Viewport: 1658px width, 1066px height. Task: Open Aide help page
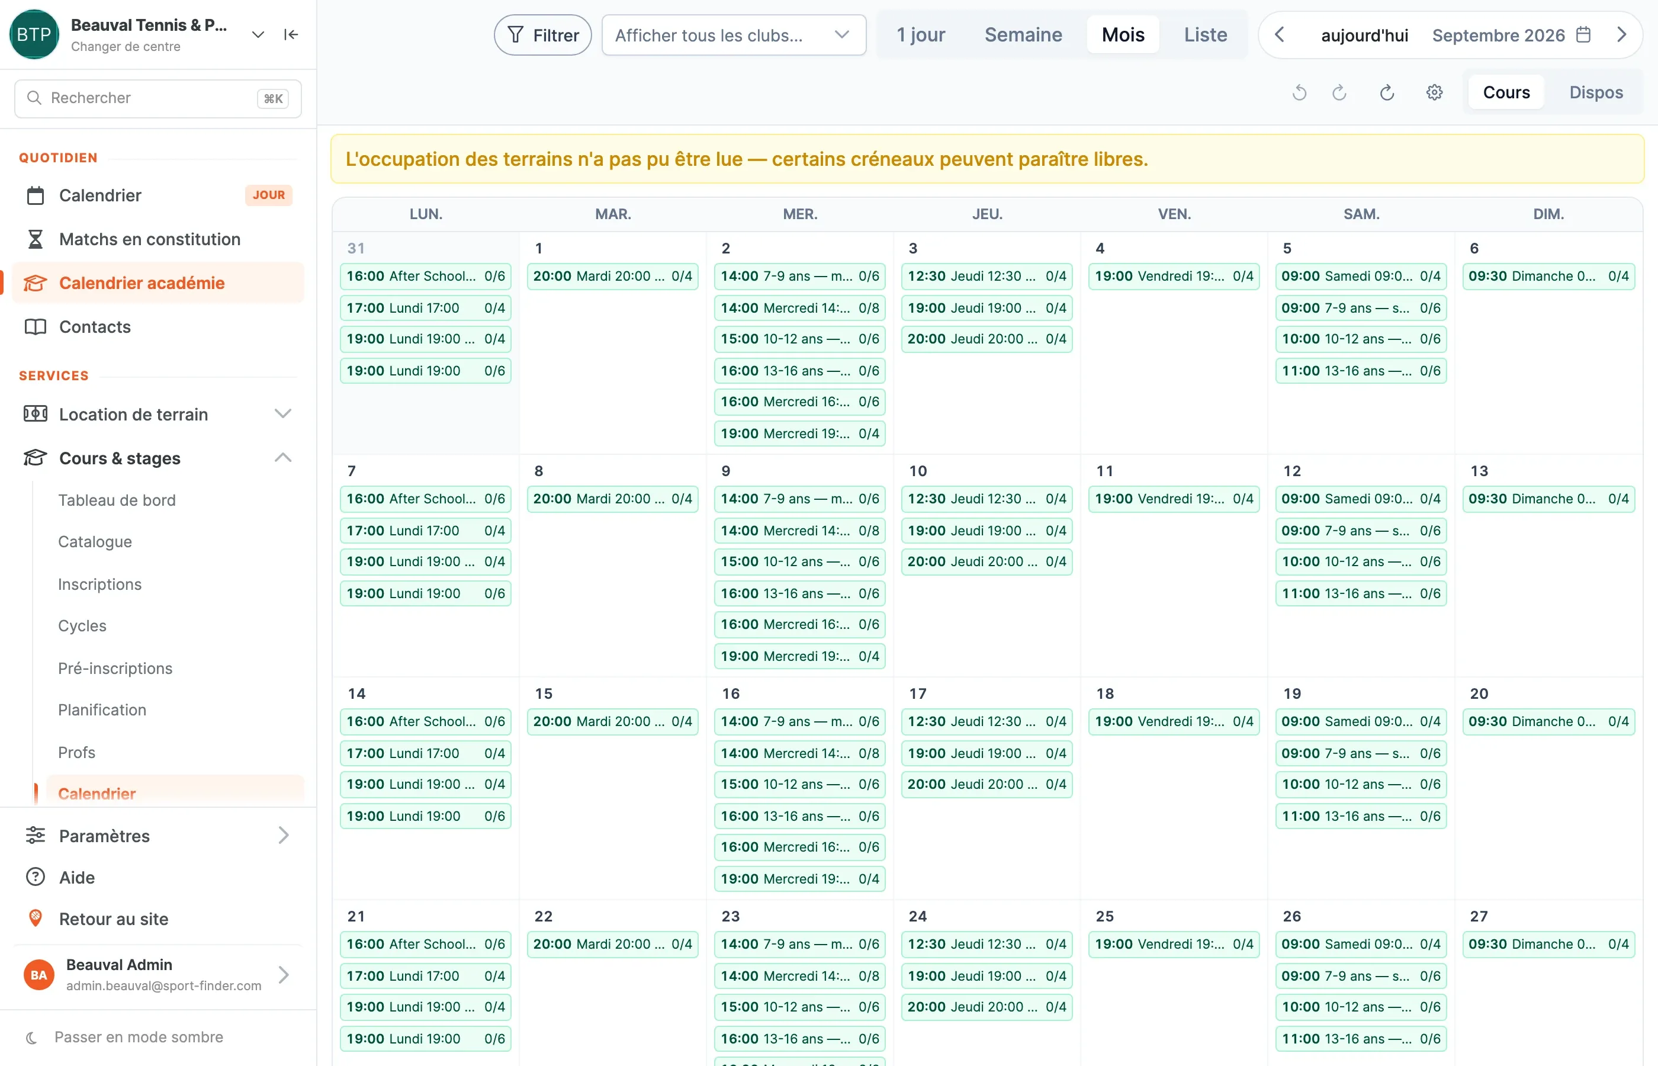158,878
